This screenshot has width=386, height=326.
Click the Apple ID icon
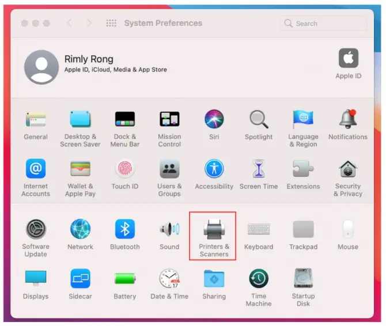[349, 58]
